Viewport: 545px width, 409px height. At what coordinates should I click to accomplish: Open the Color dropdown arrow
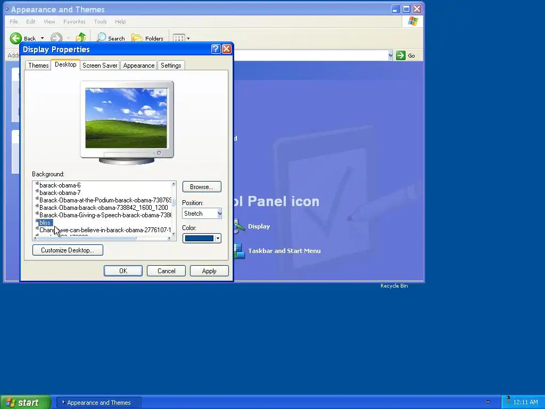(x=218, y=238)
